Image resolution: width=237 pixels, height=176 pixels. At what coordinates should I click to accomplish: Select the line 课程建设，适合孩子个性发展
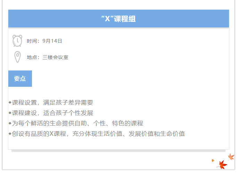pyautogui.click(x=52, y=113)
